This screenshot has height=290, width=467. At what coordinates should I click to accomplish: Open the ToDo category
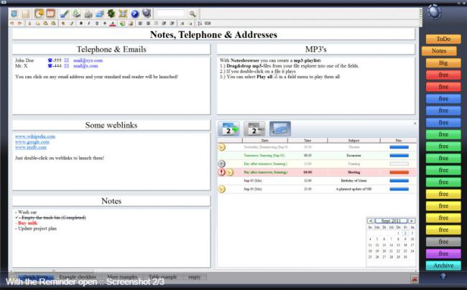coord(443,39)
